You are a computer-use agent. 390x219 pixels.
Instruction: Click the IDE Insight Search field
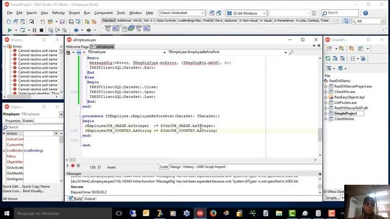[340, 13]
